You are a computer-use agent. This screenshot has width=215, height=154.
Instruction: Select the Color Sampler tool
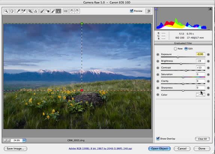(24, 11)
